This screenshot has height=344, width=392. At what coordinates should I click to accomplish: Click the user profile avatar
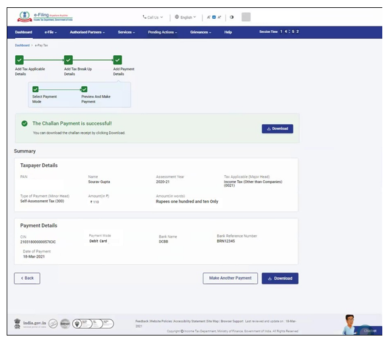pyautogui.click(x=246, y=17)
